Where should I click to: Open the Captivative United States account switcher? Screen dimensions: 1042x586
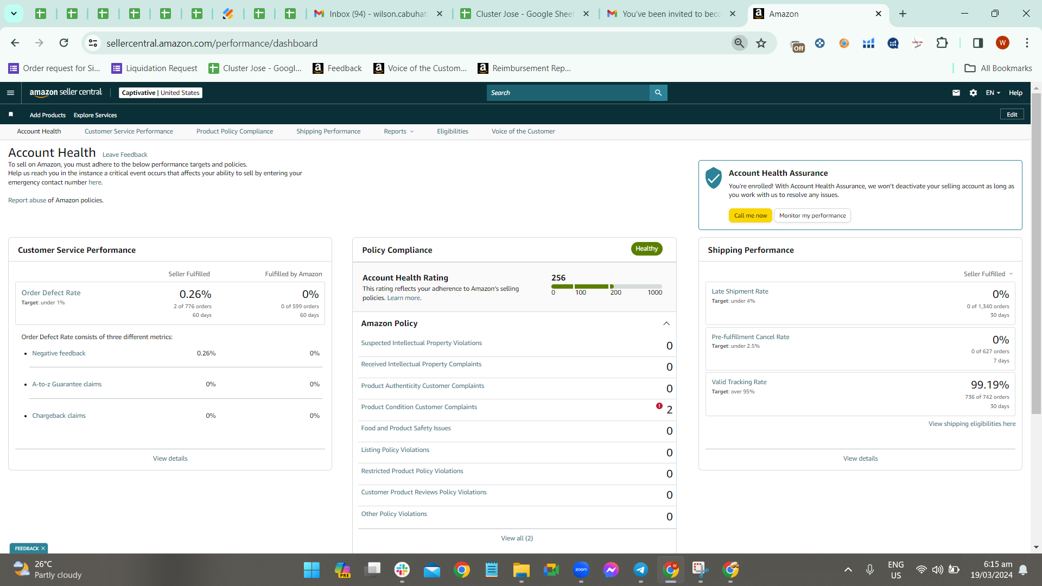point(161,93)
